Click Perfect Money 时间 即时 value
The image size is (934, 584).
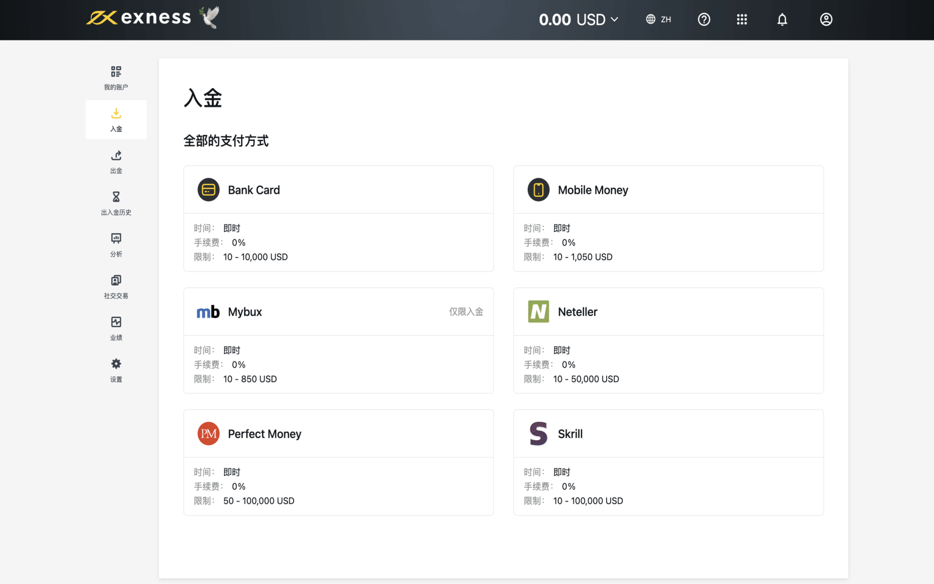tap(232, 472)
